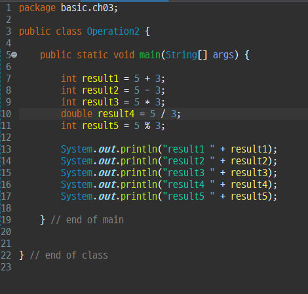Click the "result4 " string literal
This screenshot has height=294, width=308.
189,185
